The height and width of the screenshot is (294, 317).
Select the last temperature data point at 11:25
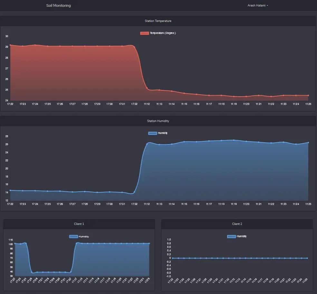(x=308, y=96)
